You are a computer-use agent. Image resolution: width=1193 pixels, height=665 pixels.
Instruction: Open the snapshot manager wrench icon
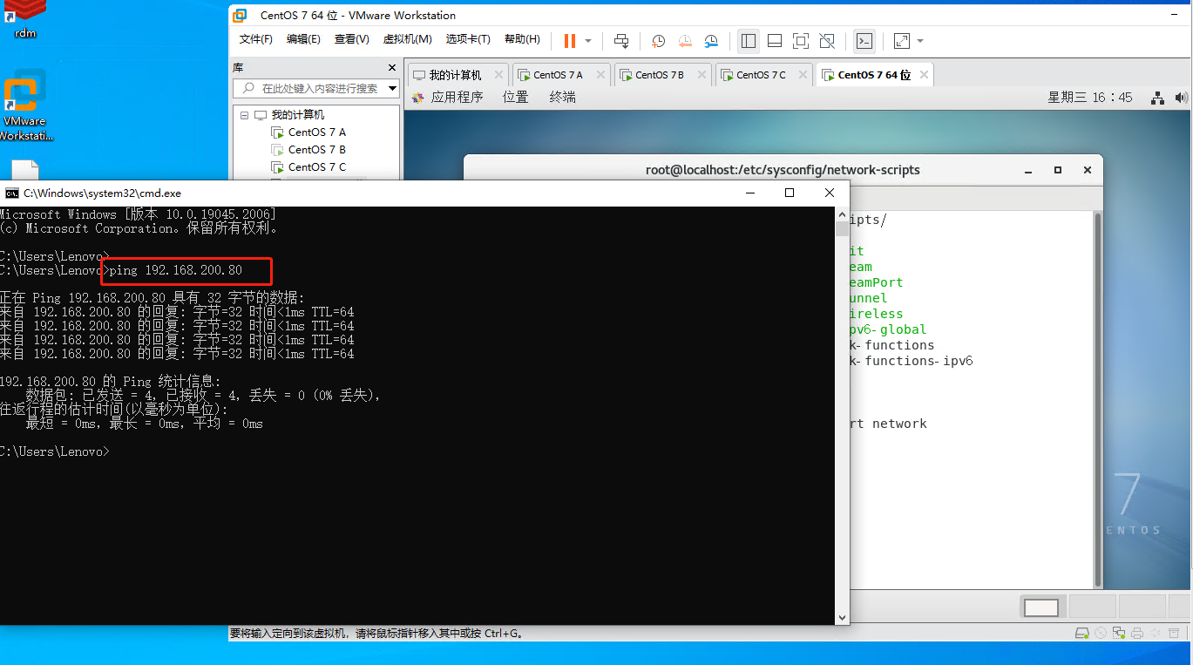[711, 41]
